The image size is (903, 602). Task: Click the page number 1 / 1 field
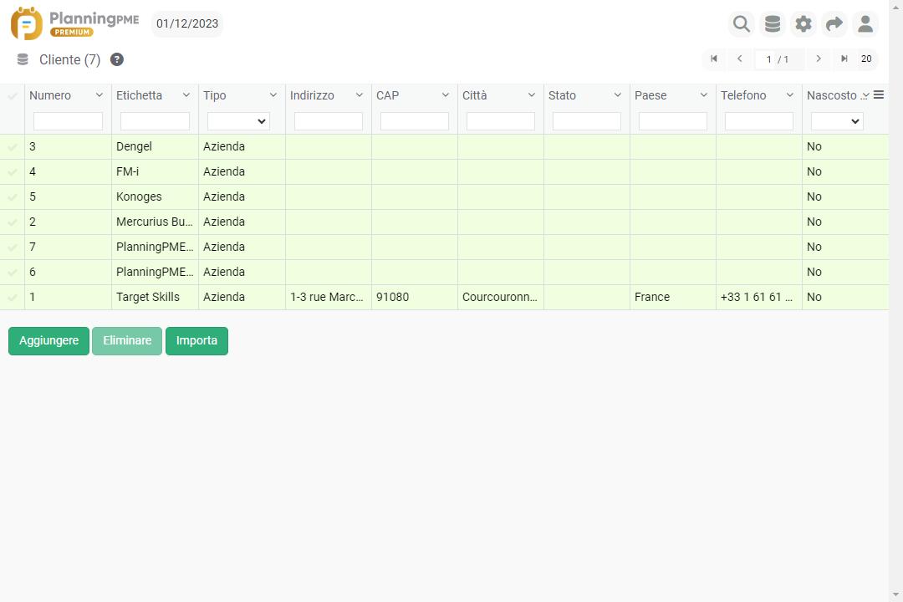click(778, 59)
